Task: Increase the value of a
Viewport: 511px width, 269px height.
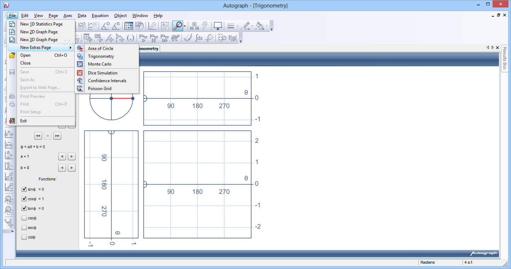Action: coord(71,156)
